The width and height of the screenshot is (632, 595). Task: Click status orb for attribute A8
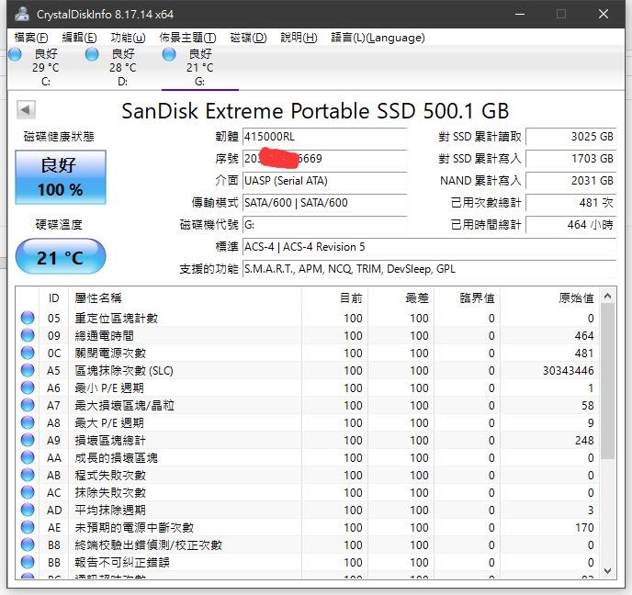(x=28, y=422)
